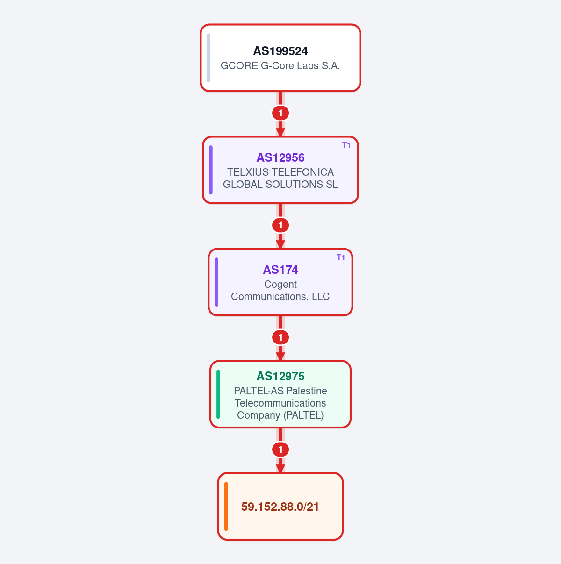Select the AS174 node heading

[x=280, y=270]
